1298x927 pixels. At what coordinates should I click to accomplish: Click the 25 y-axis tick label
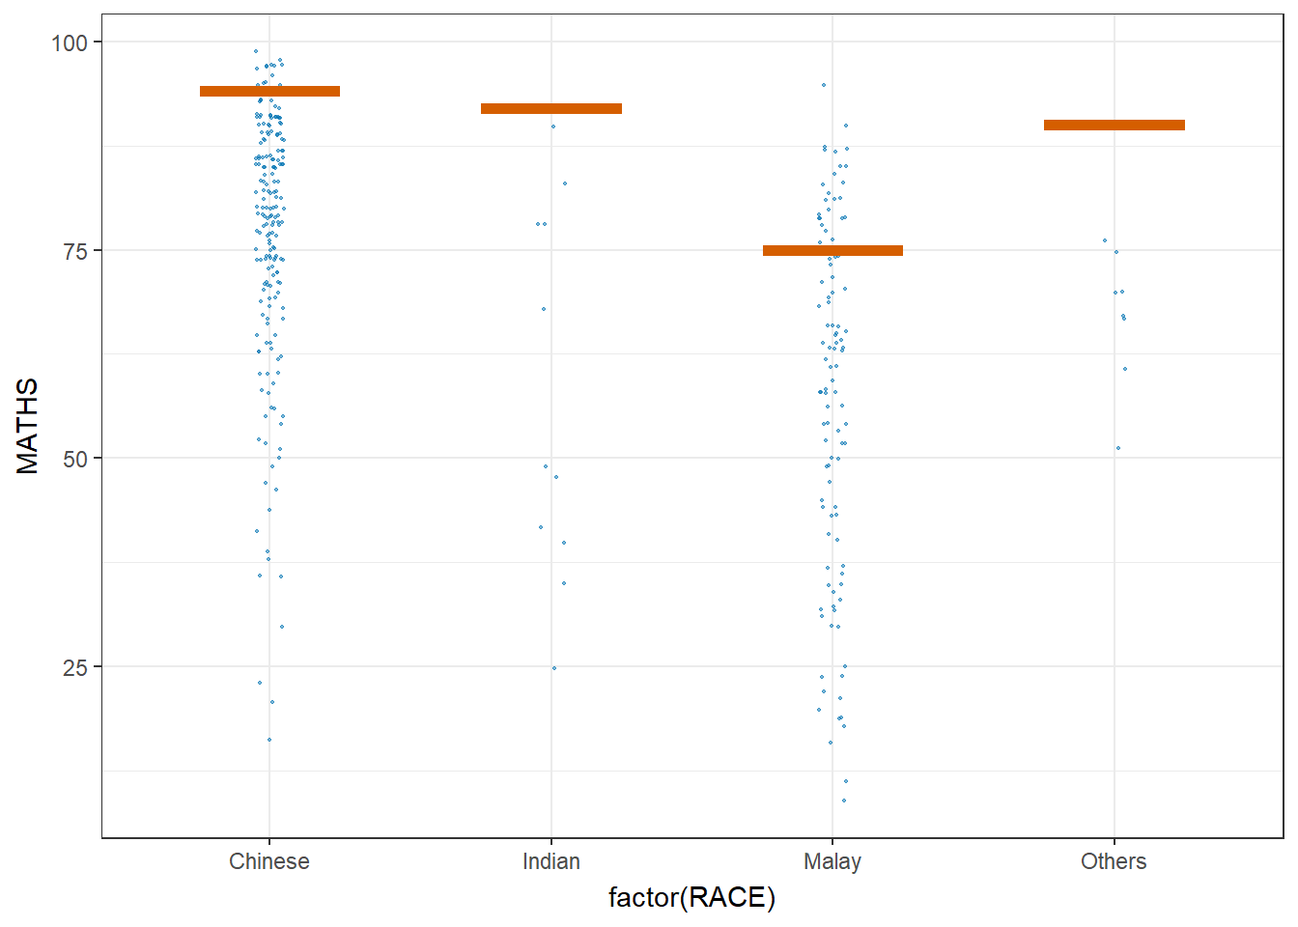tap(75, 667)
